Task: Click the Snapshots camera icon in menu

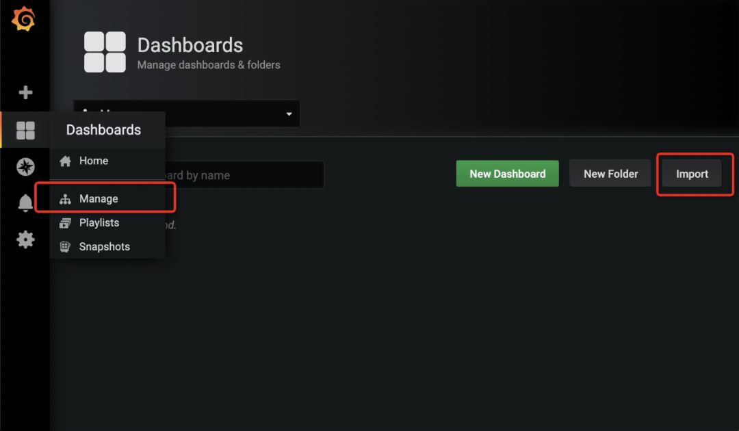Action: pyautogui.click(x=65, y=247)
